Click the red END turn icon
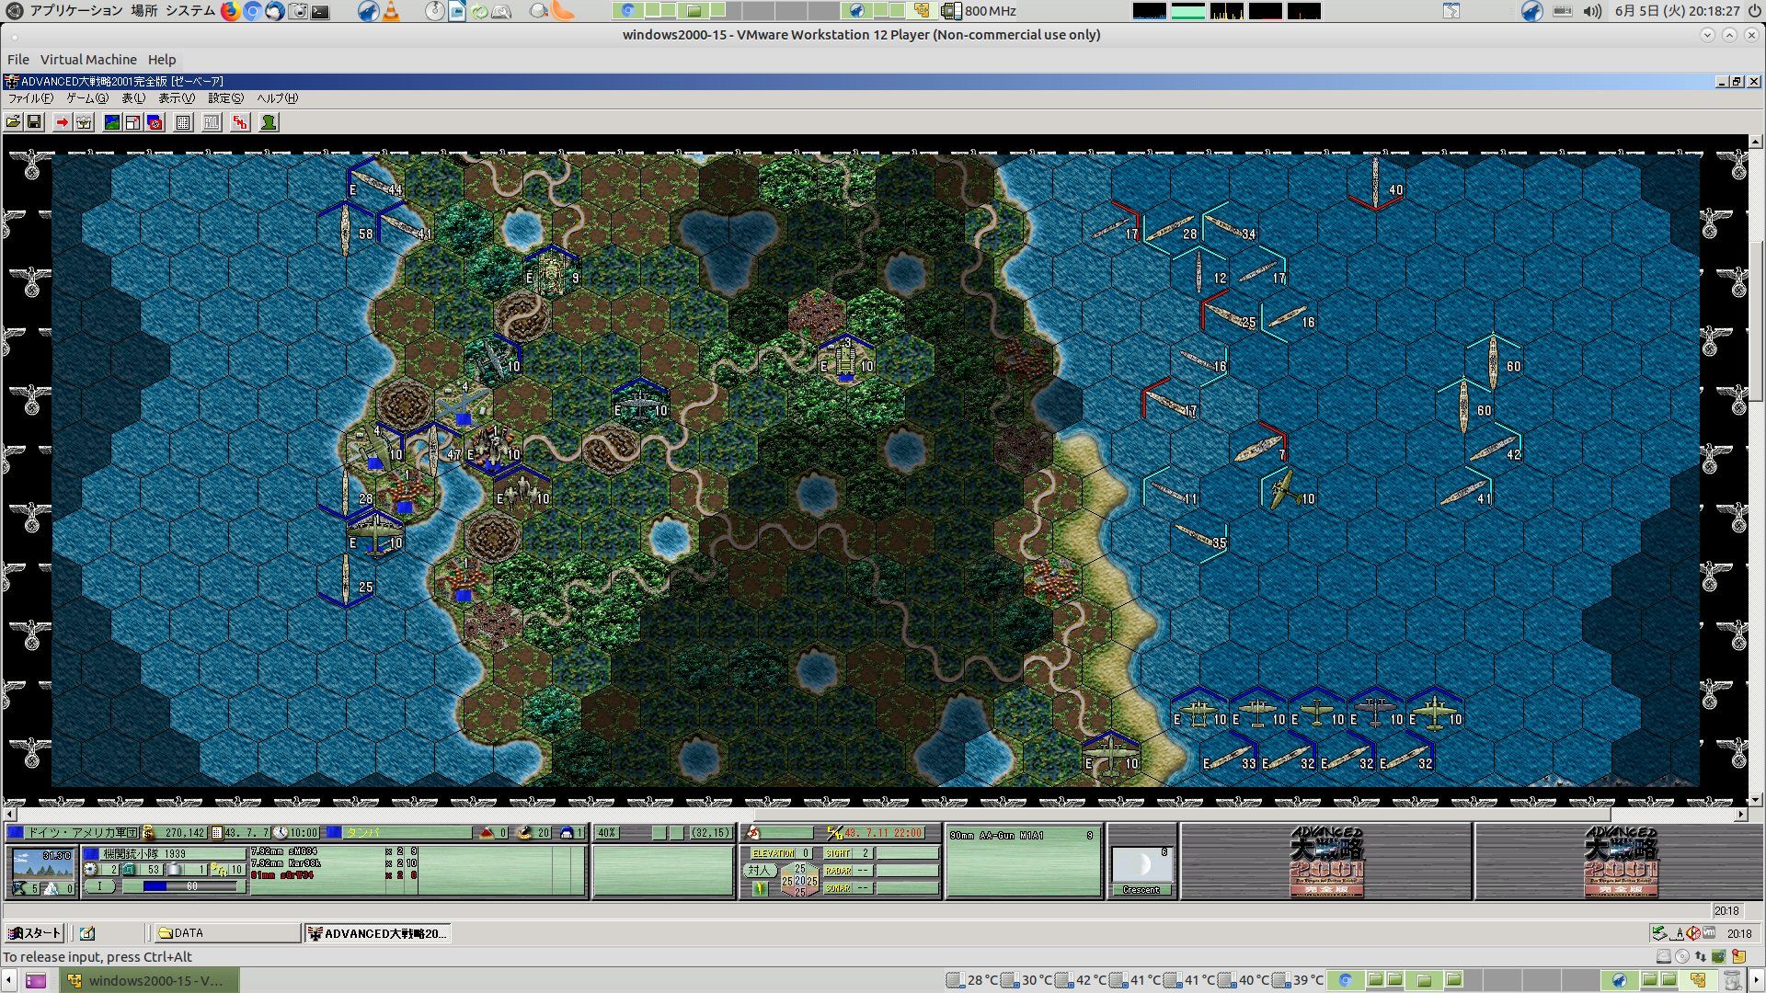This screenshot has height=993, width=1766. tap(240, 122)
